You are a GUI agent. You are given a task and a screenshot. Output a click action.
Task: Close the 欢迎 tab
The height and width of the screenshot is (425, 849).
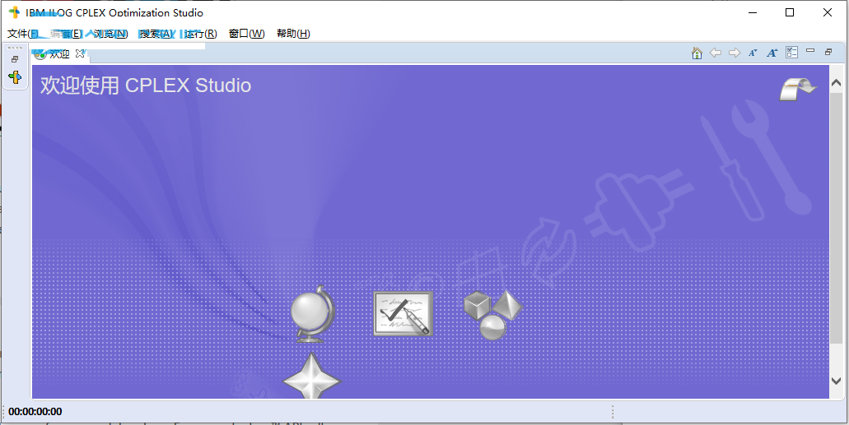[x=80, y=53]
